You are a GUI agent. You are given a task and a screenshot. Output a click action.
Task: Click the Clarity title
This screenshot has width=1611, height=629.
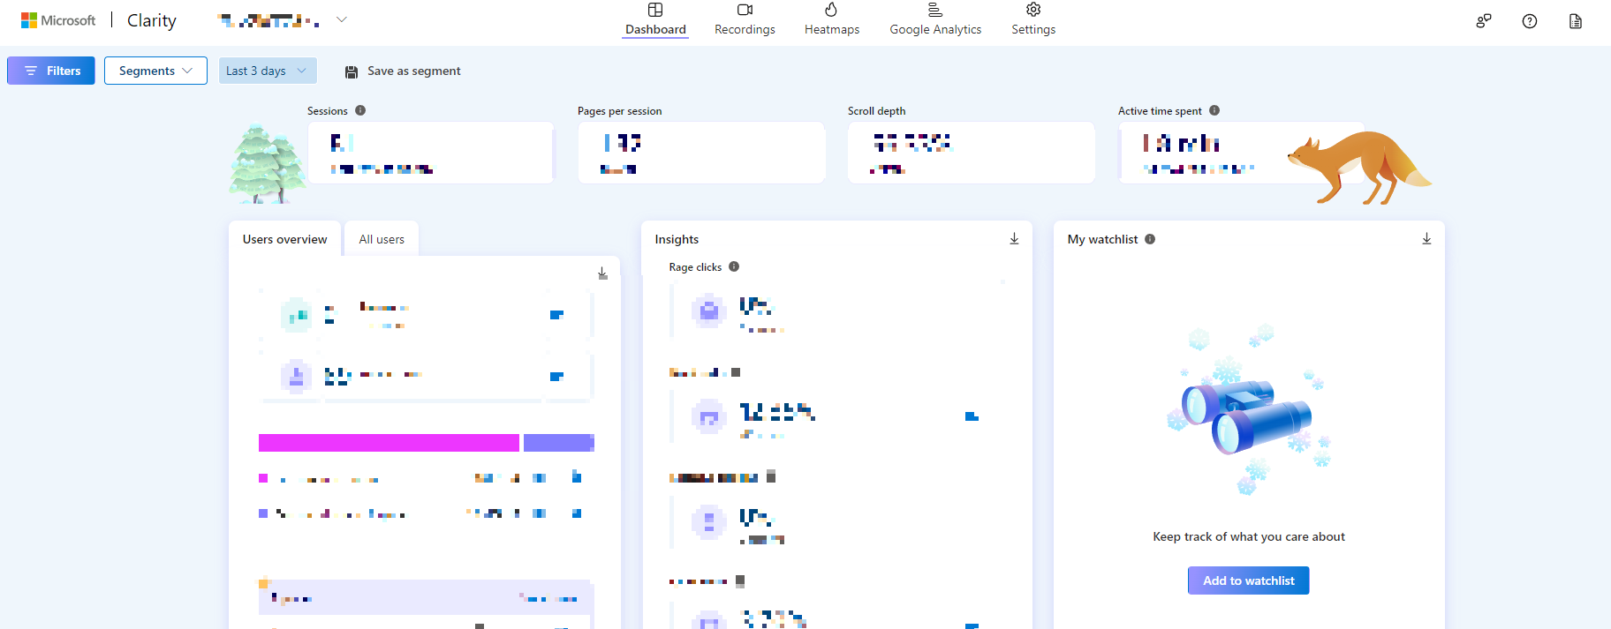point(152,20)
